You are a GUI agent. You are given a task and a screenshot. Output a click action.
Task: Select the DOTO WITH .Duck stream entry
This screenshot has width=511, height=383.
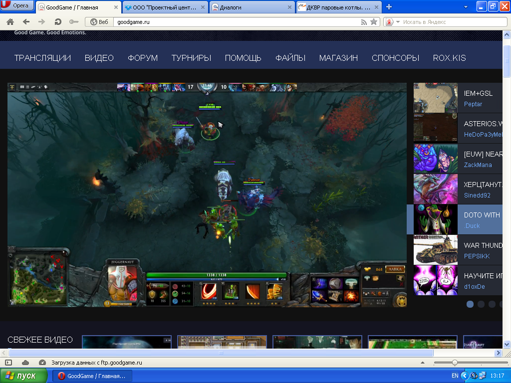tap(455, 219)
